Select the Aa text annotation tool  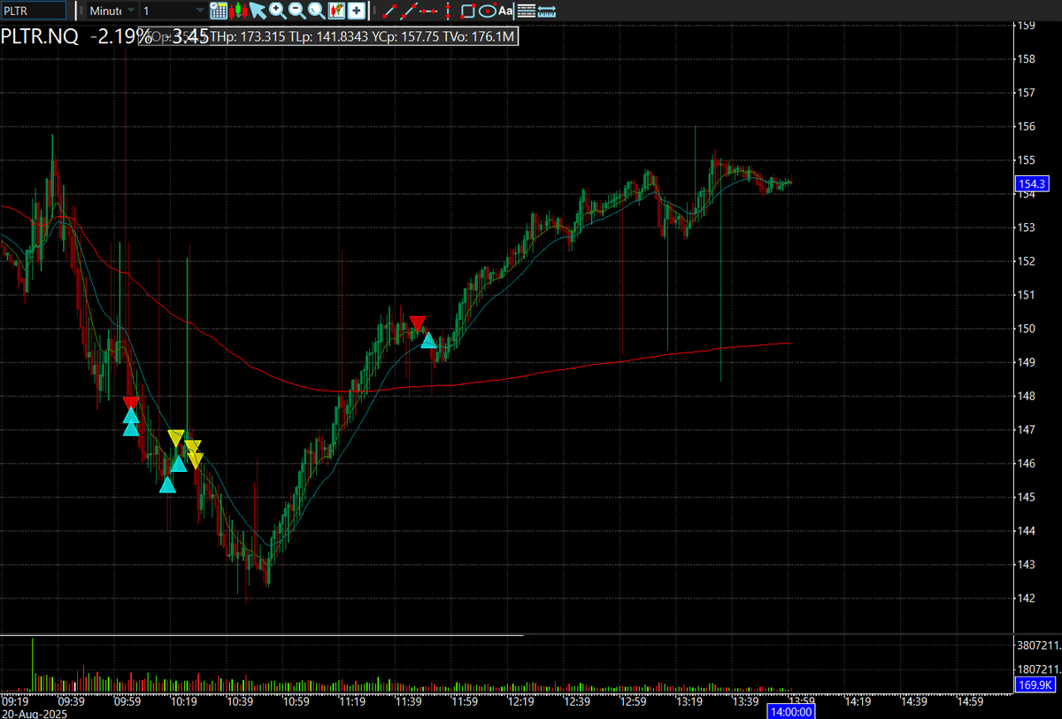505,11
